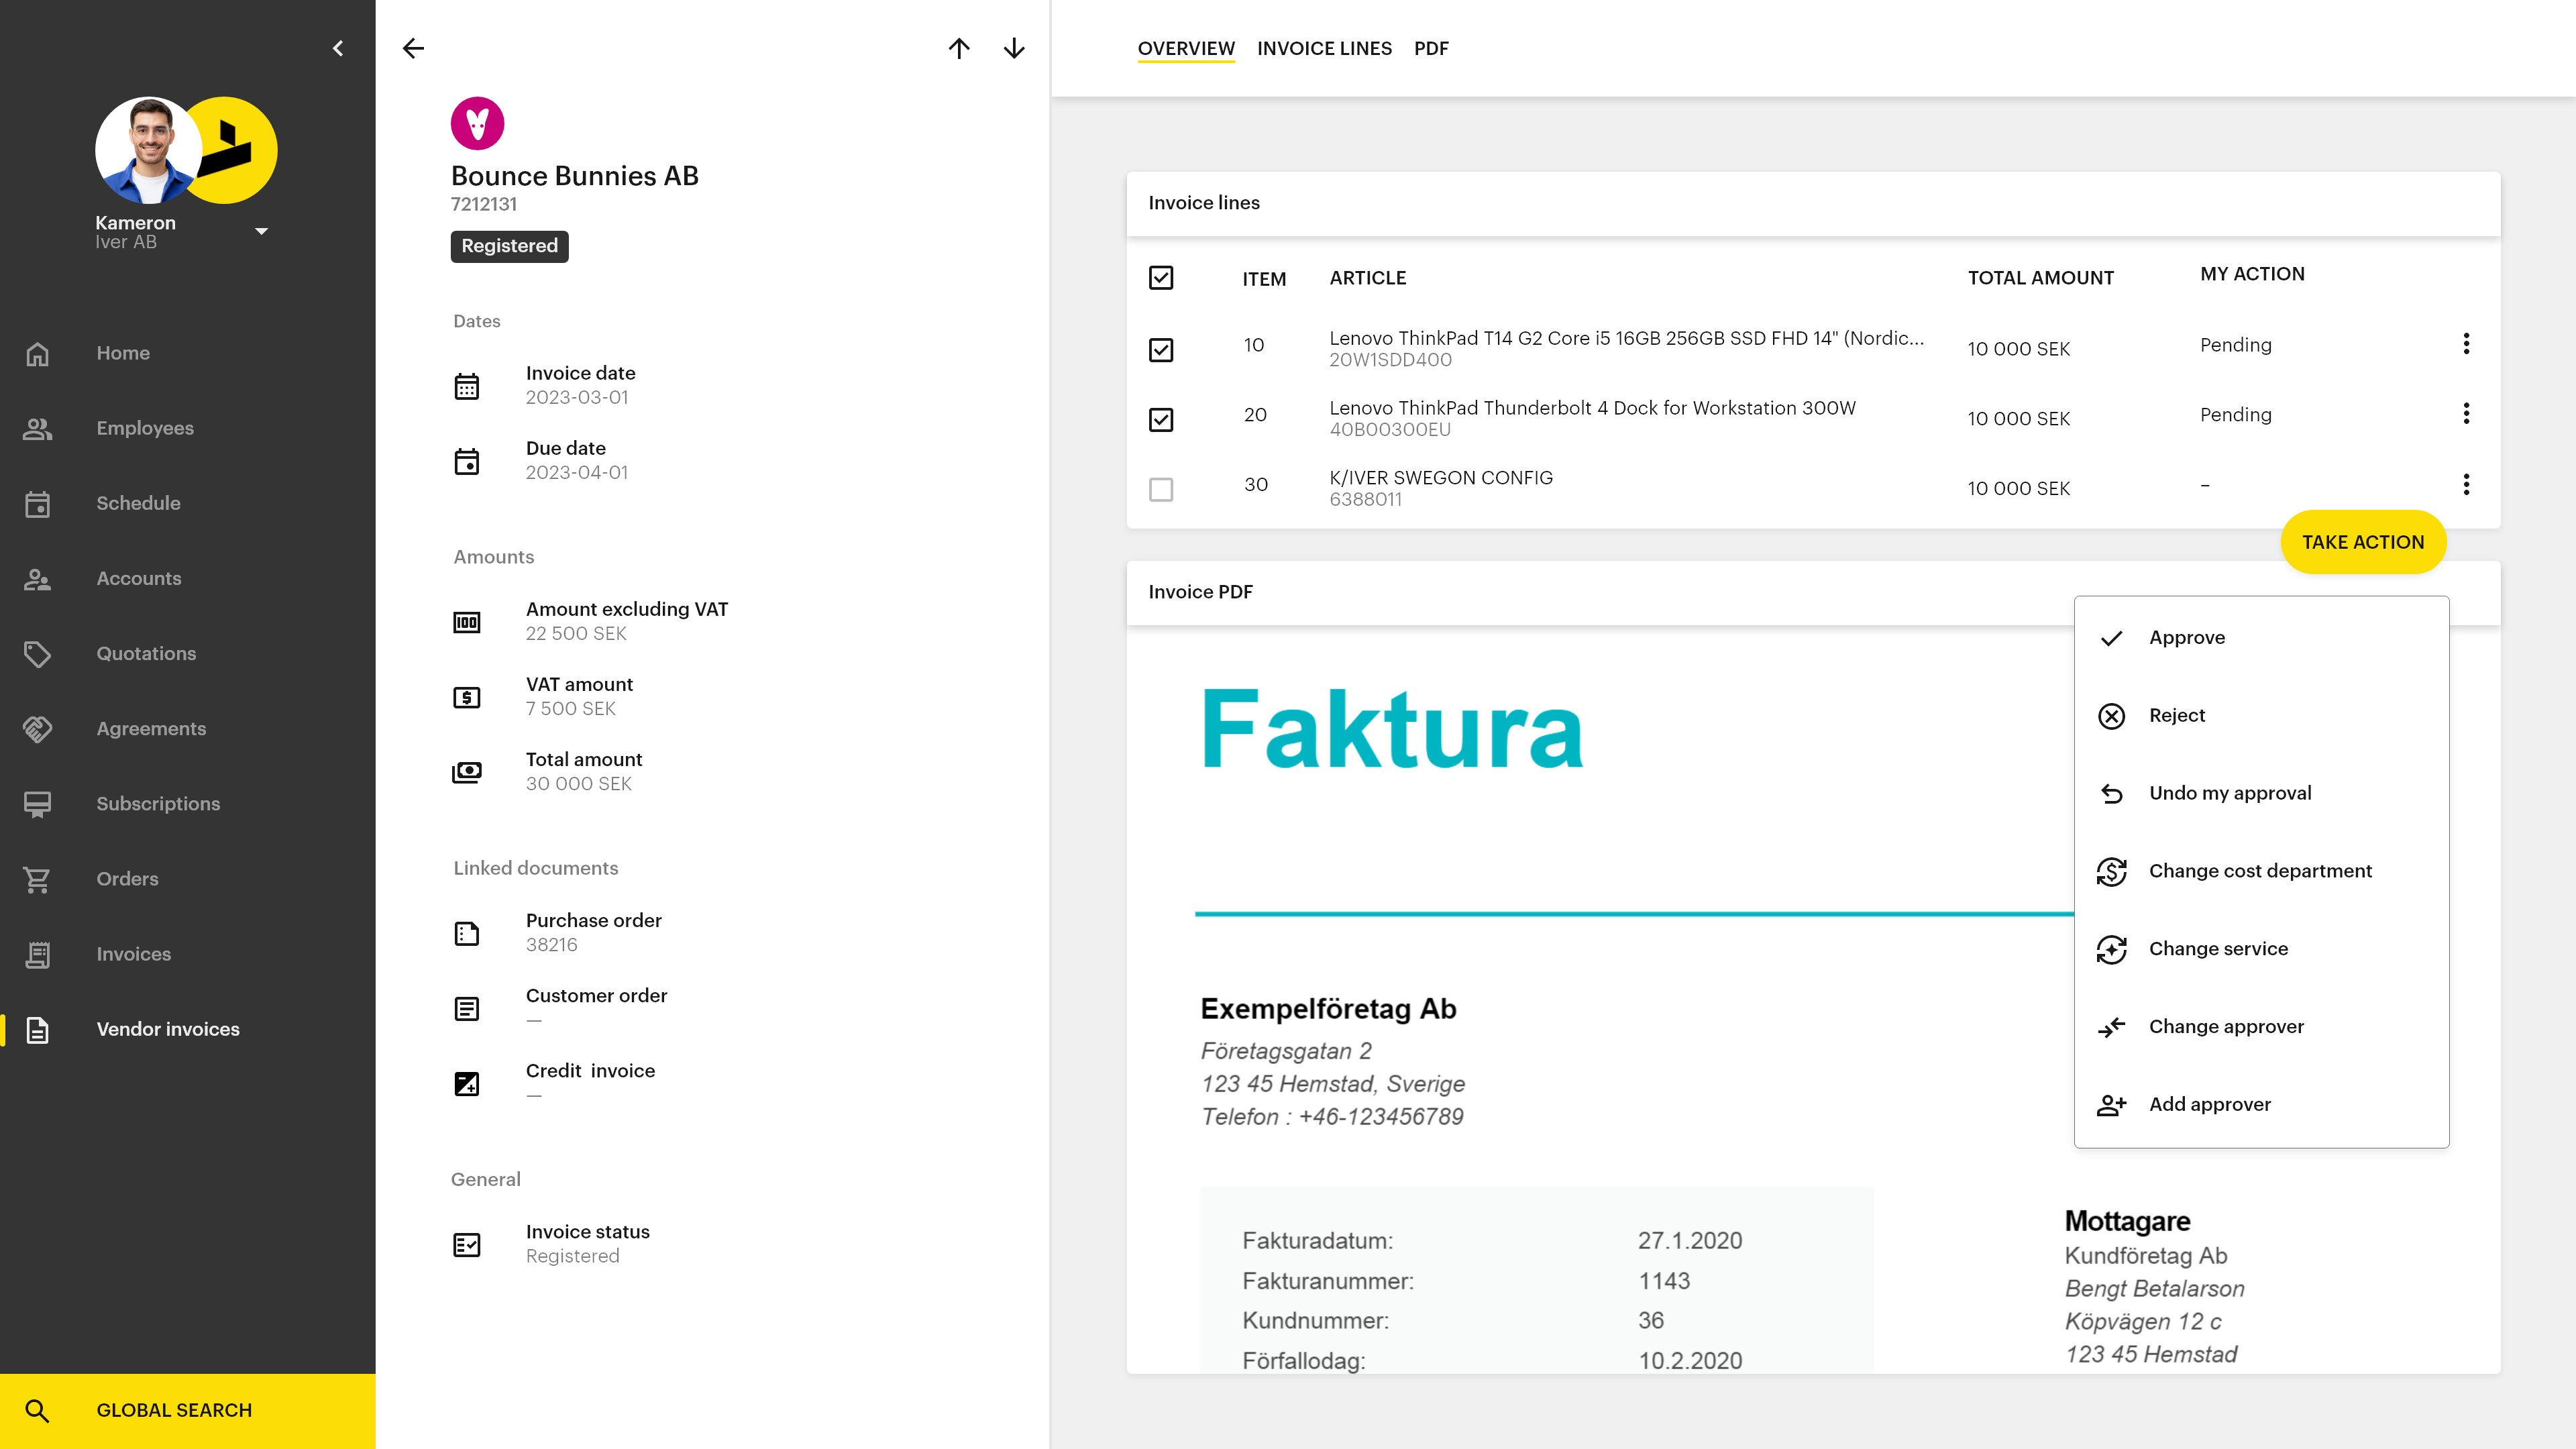Expand the Kameron account dropdown arrow

pyautogui.click(x=261, y=231)
